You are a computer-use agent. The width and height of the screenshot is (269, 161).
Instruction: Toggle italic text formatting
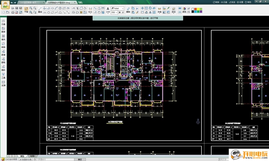coord(123,13)
